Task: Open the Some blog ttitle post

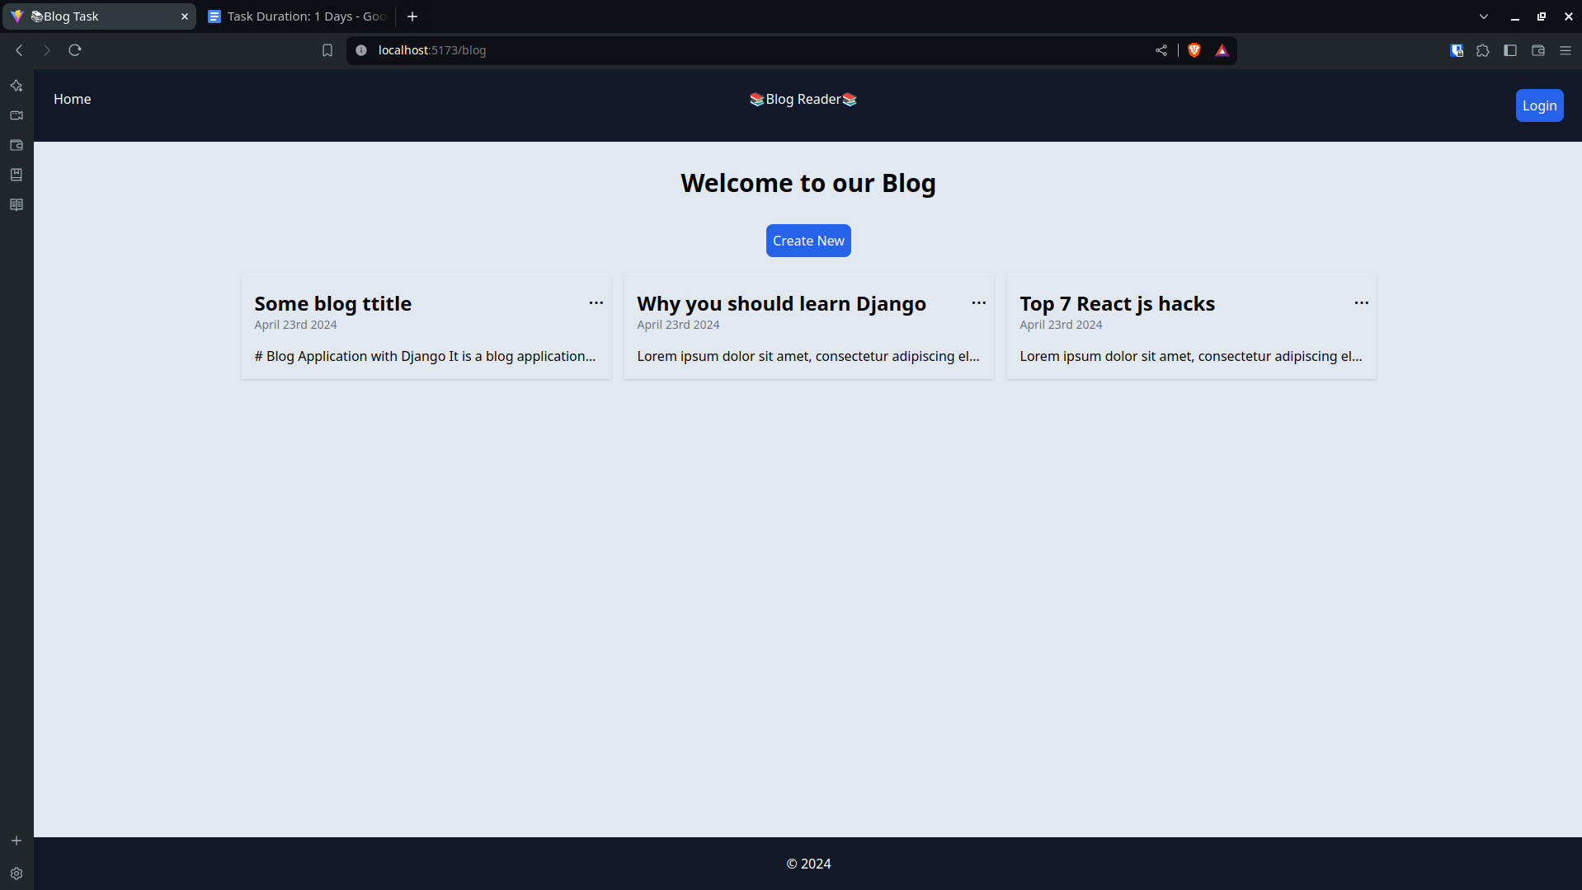Action: (333, 303)
